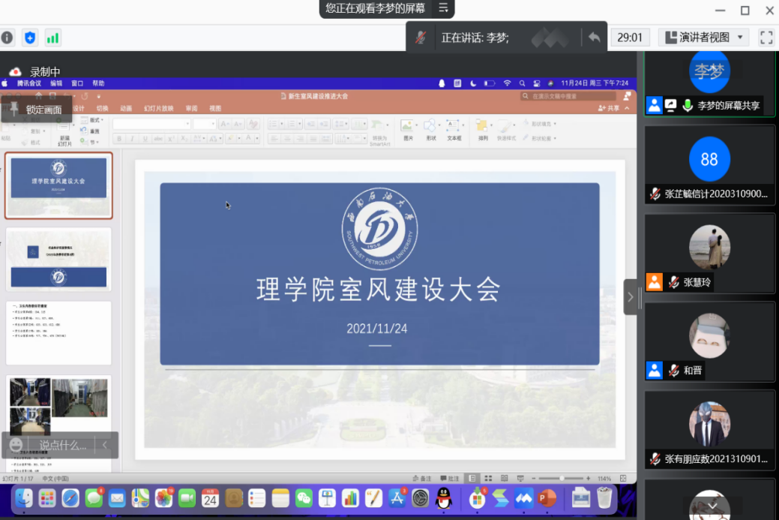Collapse the participant panel with the side arrow
The width and height of the screenshot is (779, 520).
(630, 297)
